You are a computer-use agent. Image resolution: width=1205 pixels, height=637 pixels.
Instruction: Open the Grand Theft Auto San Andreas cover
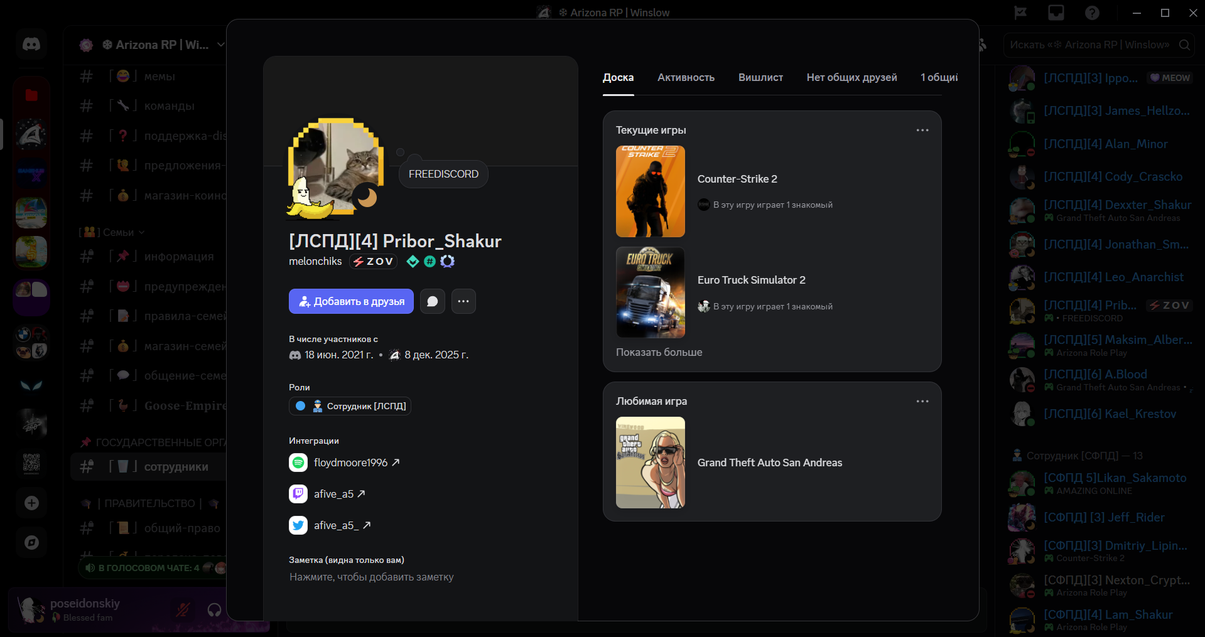click(651, 463)
